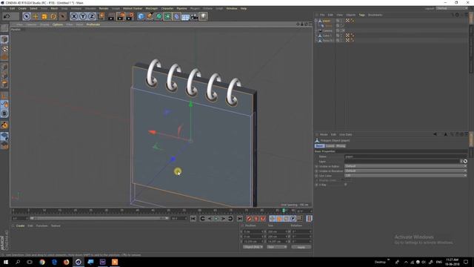This screenshot has height=267, width=474.
Task: Open the Use Color dropdown
Action: pyautogui.click(x=406, y=176)
